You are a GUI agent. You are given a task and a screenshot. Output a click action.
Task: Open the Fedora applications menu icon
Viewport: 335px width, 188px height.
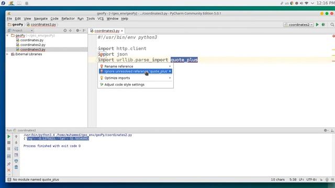click(x=3, y=3)
